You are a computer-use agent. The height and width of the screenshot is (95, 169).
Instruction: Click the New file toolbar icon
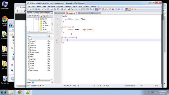pos(30,9)
